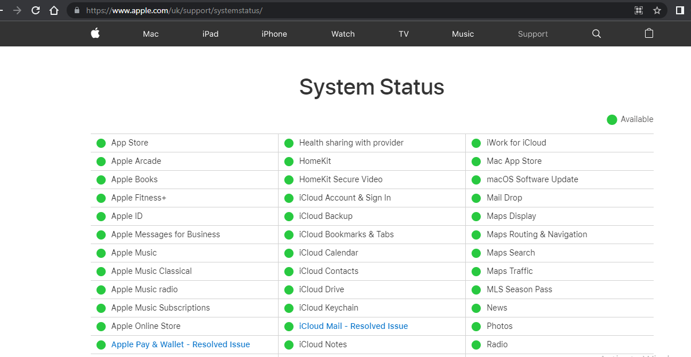The width and height of the screenshot is (691, 357).
Task: Select the Apple Music radio text
Action: point(145,289)
